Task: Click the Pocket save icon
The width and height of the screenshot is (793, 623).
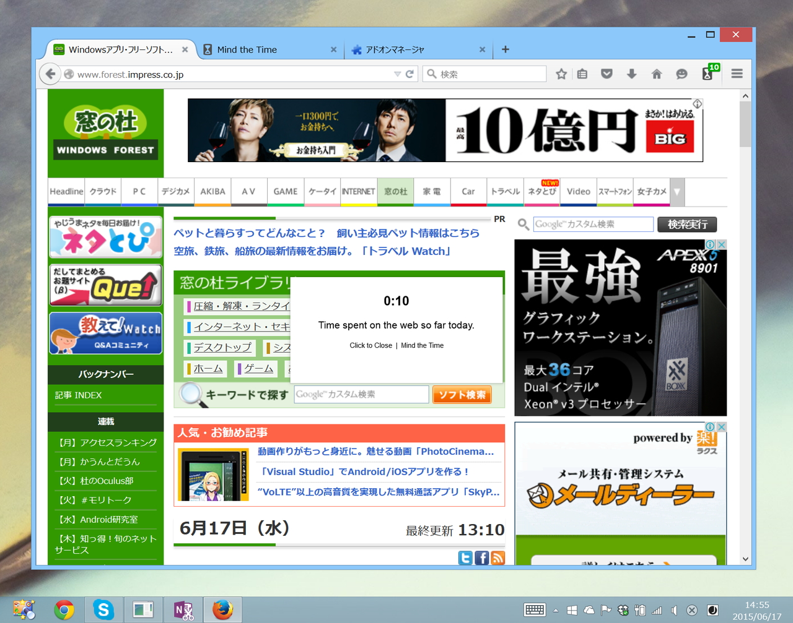Action: pyautogui.click(x=607, y=74)
